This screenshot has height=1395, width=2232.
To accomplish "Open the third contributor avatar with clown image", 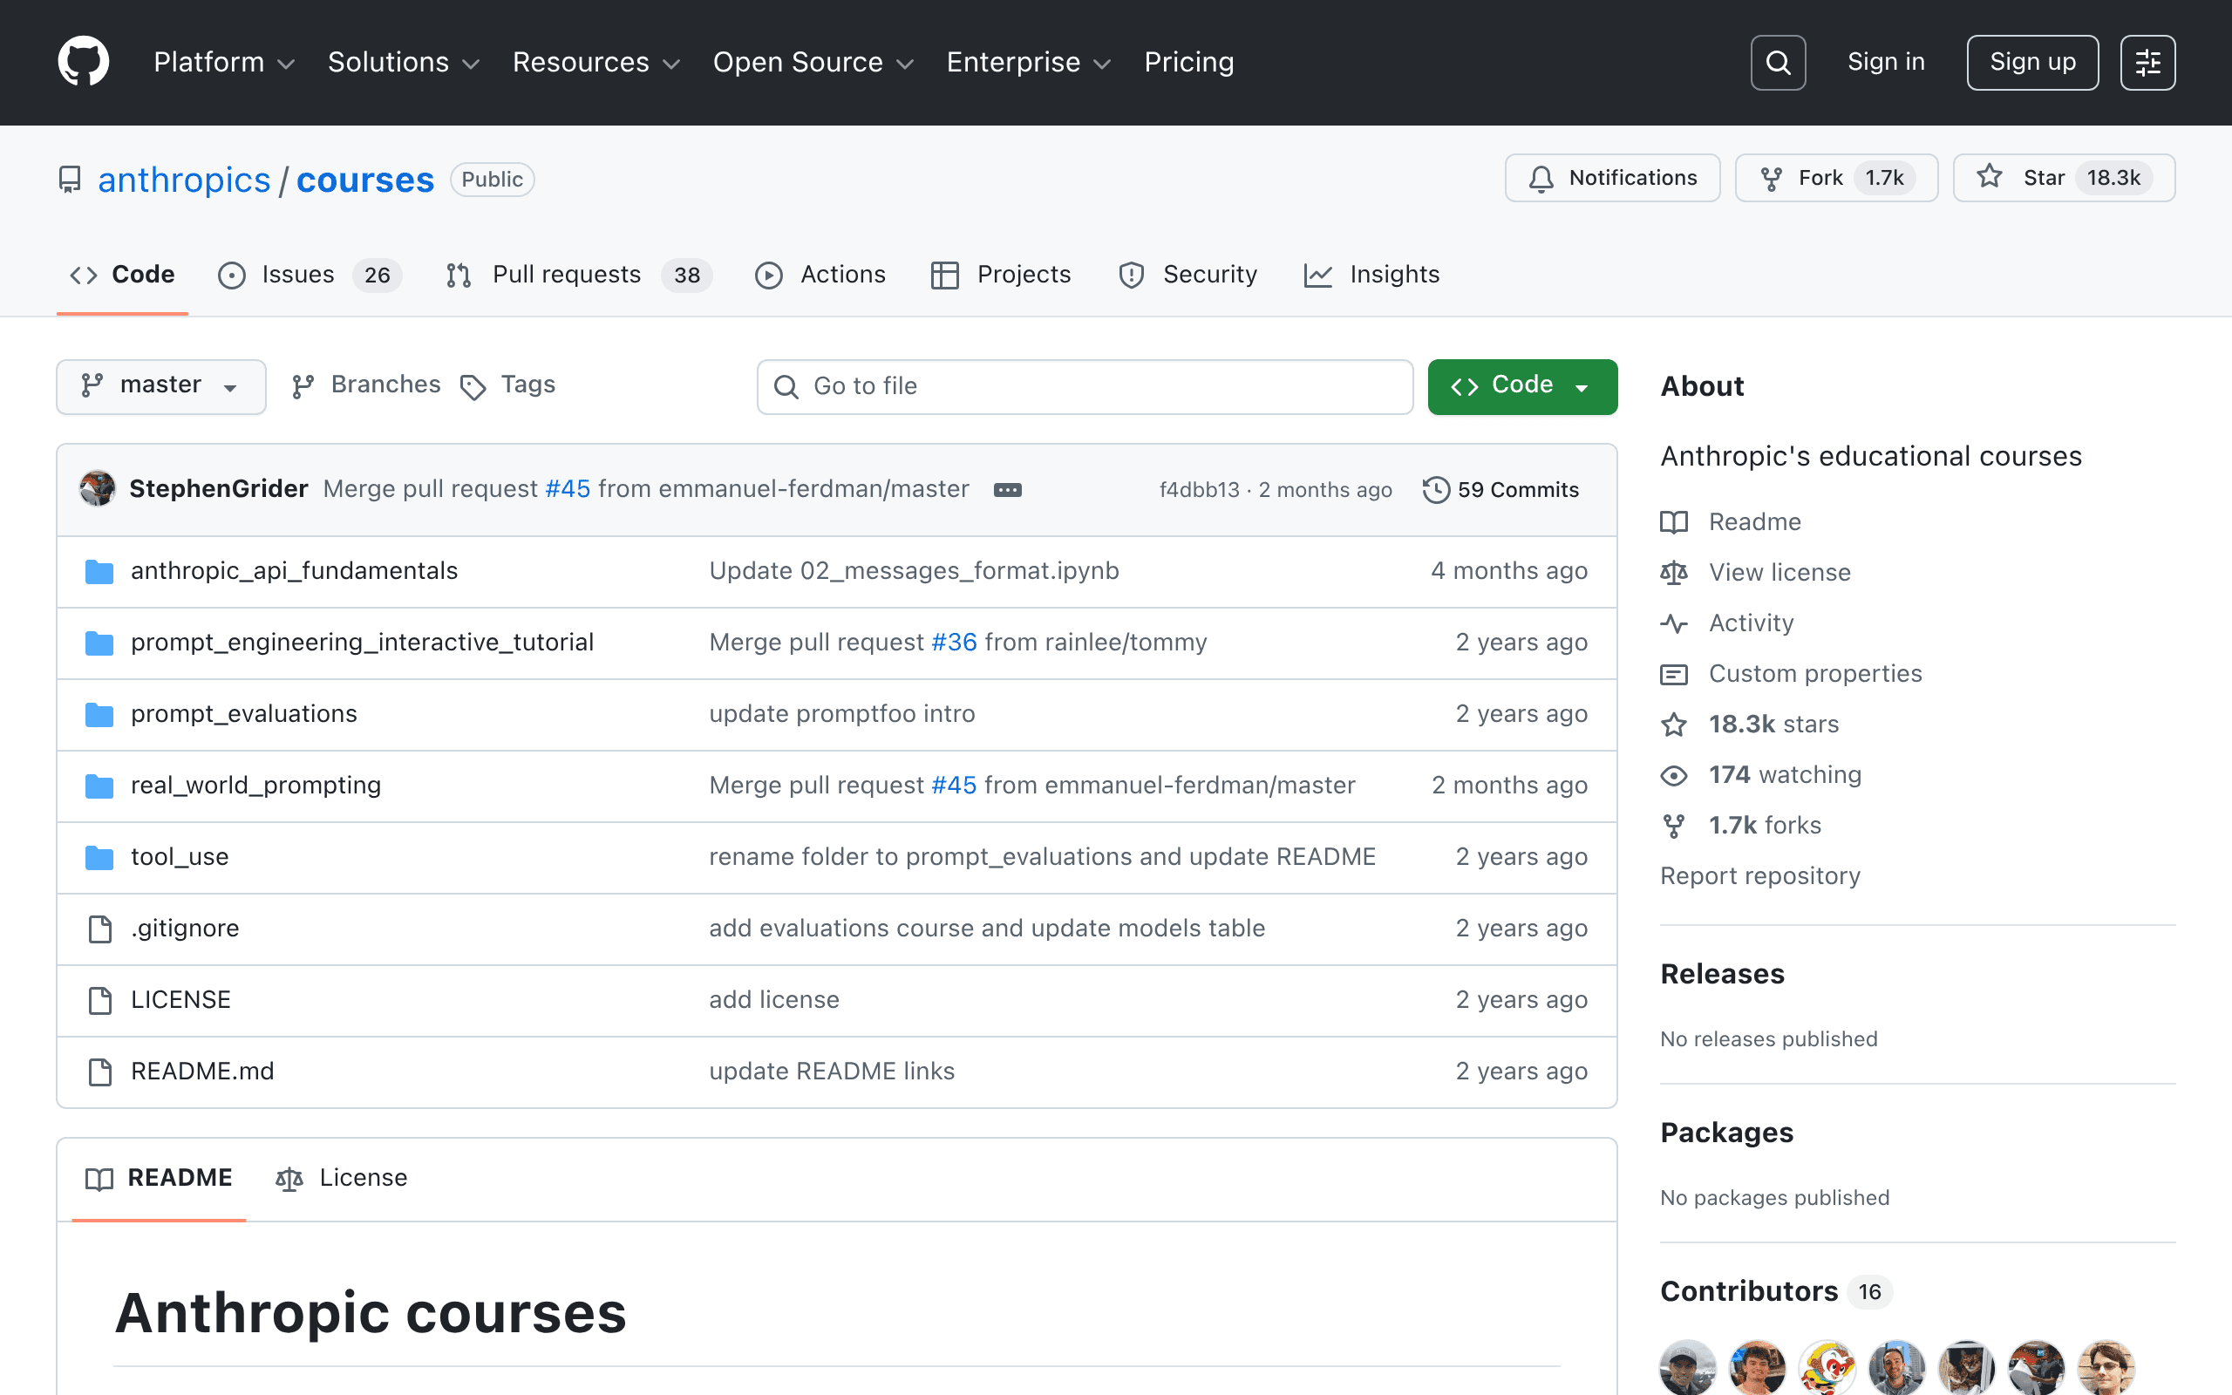I will coord(1827,1367).
